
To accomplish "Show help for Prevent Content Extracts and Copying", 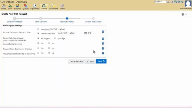I will pyautogui.click(x=103, y=53).
